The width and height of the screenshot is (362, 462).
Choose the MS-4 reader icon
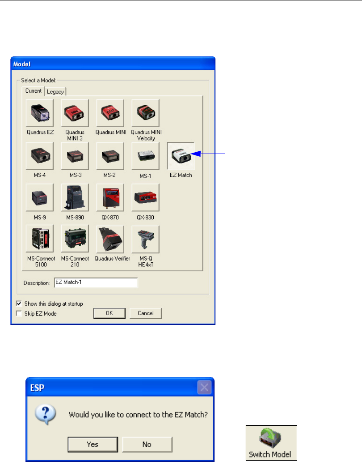(40, 156)
